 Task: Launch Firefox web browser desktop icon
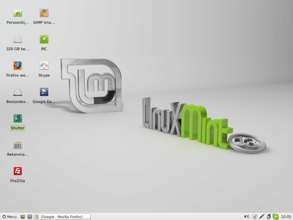[x=18, y=65]
